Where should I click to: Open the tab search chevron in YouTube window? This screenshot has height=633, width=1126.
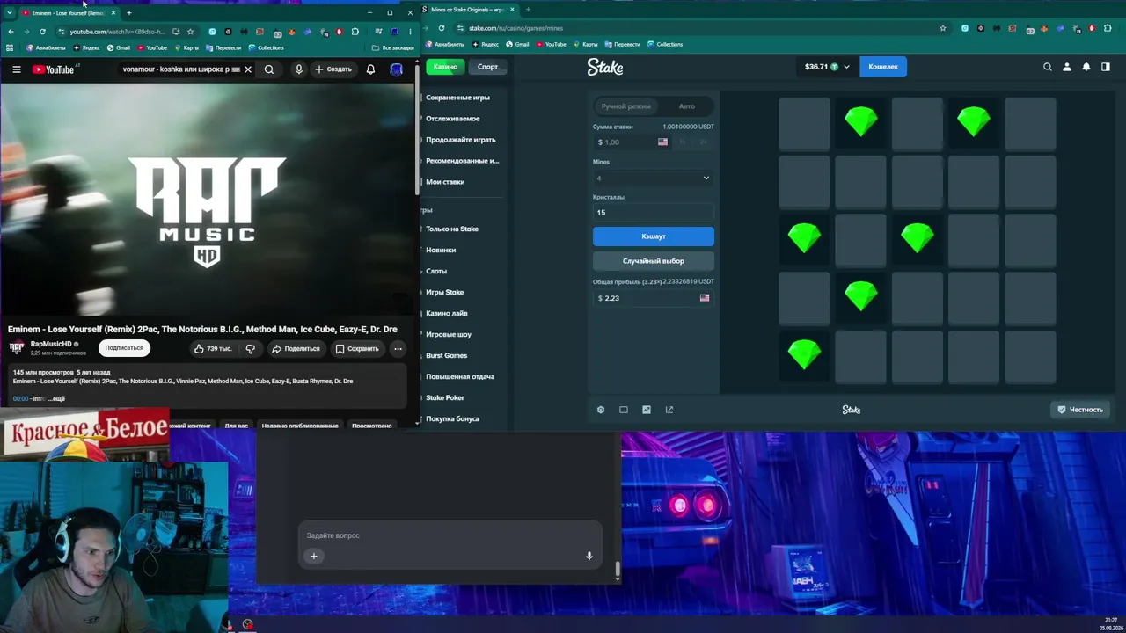[x=10, y=13]
